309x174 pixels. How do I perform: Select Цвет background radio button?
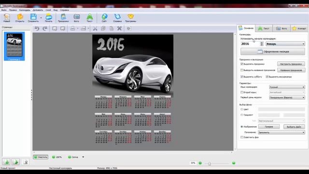pyautogui.click(x=242, y=109)
